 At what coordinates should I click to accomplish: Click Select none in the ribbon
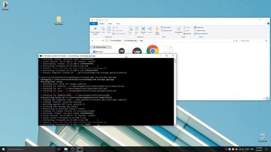199,30
